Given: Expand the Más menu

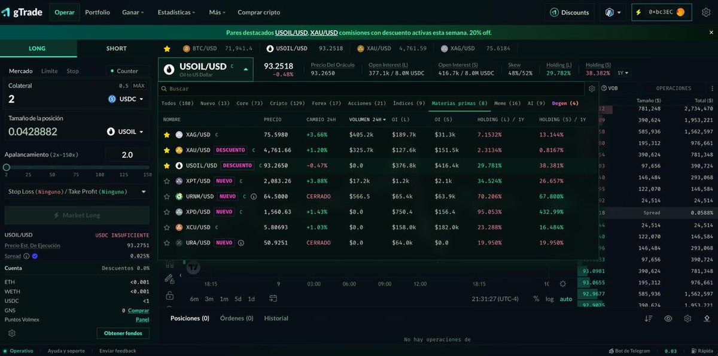Looking at the screenshot, I should 217,12.
